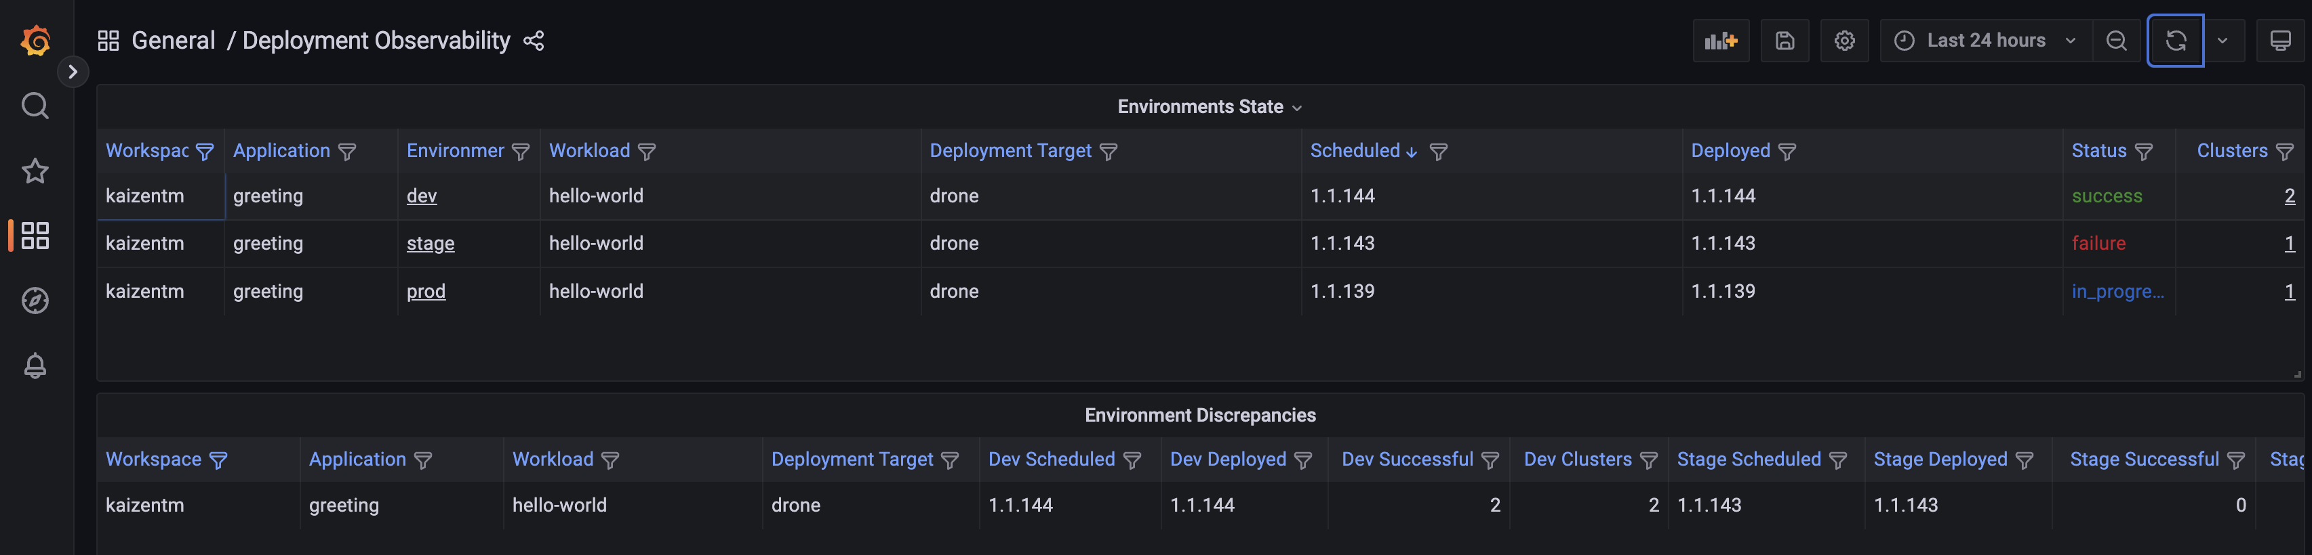The height and width of the screenshot is (555, 2312).
Task: Open the starred dashboards icon
Action: tap(35, 171)
